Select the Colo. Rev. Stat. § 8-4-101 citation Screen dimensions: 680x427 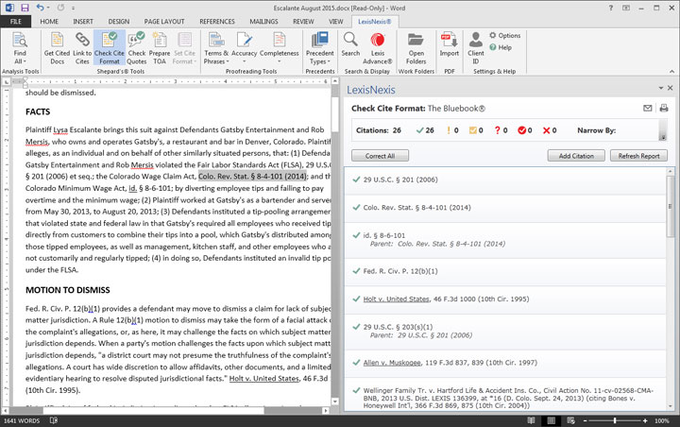[505, 208]
